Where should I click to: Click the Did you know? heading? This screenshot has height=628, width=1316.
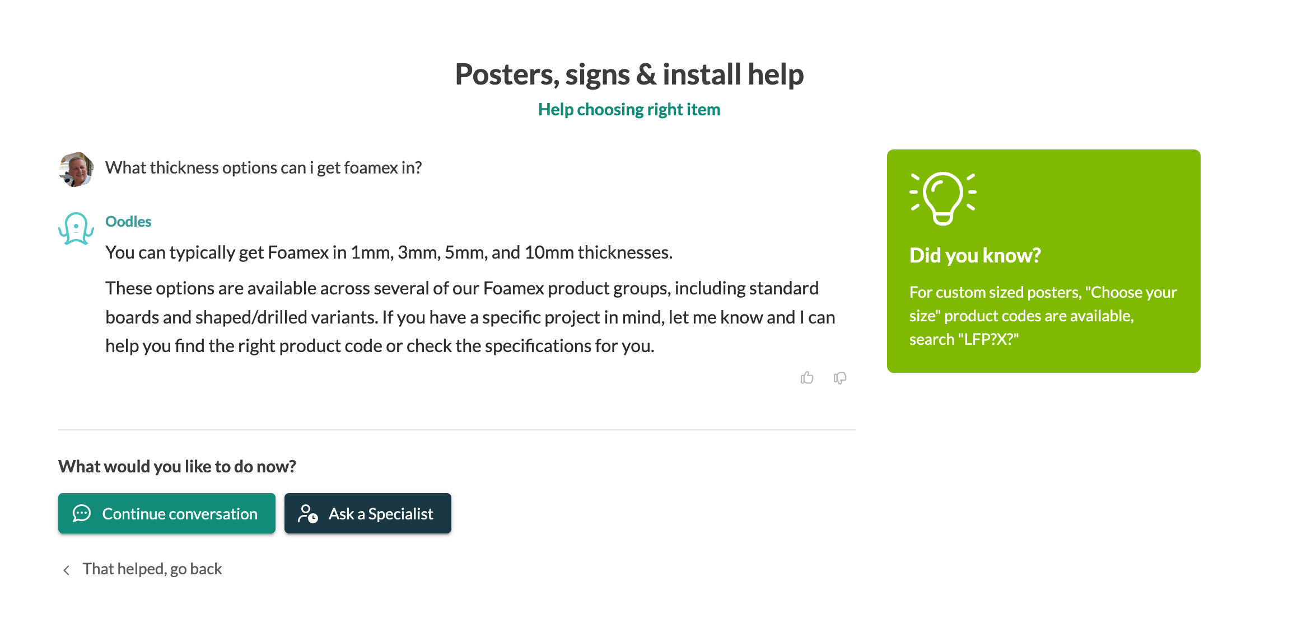coord(975,255)
